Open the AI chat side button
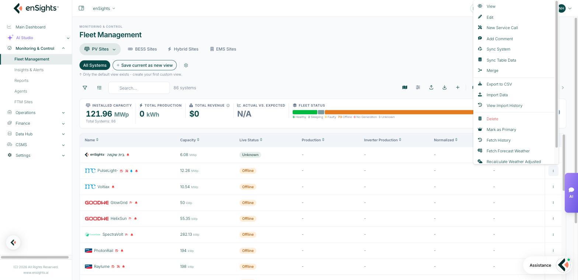 pyautogui.click(x=571, y=193)
